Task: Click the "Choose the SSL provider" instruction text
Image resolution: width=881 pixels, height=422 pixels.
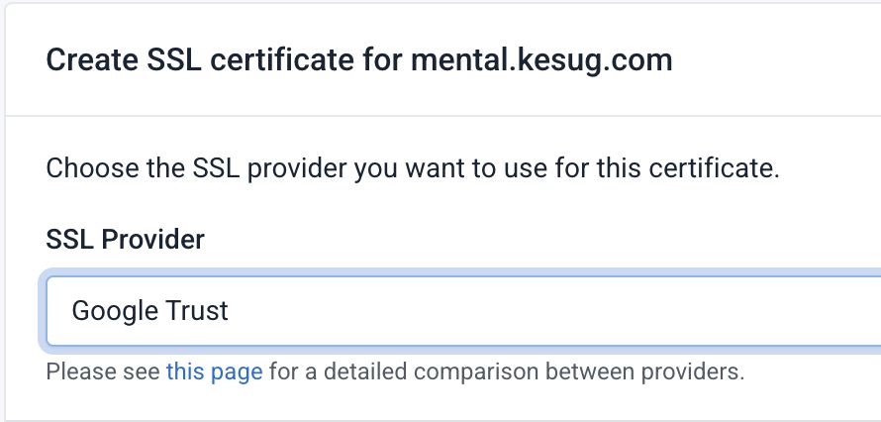Action: pyautogui.click(x=413, y=166)
